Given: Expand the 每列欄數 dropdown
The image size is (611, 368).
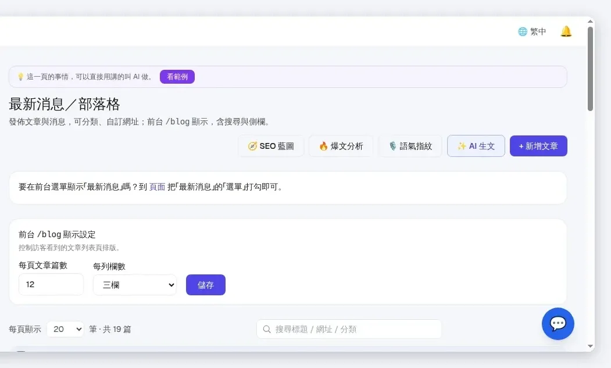Looking at the screenshot, I should click(135, 285).
